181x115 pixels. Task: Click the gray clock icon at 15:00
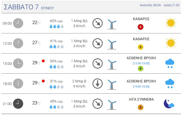pyautogui.click(x=18, y=63)
